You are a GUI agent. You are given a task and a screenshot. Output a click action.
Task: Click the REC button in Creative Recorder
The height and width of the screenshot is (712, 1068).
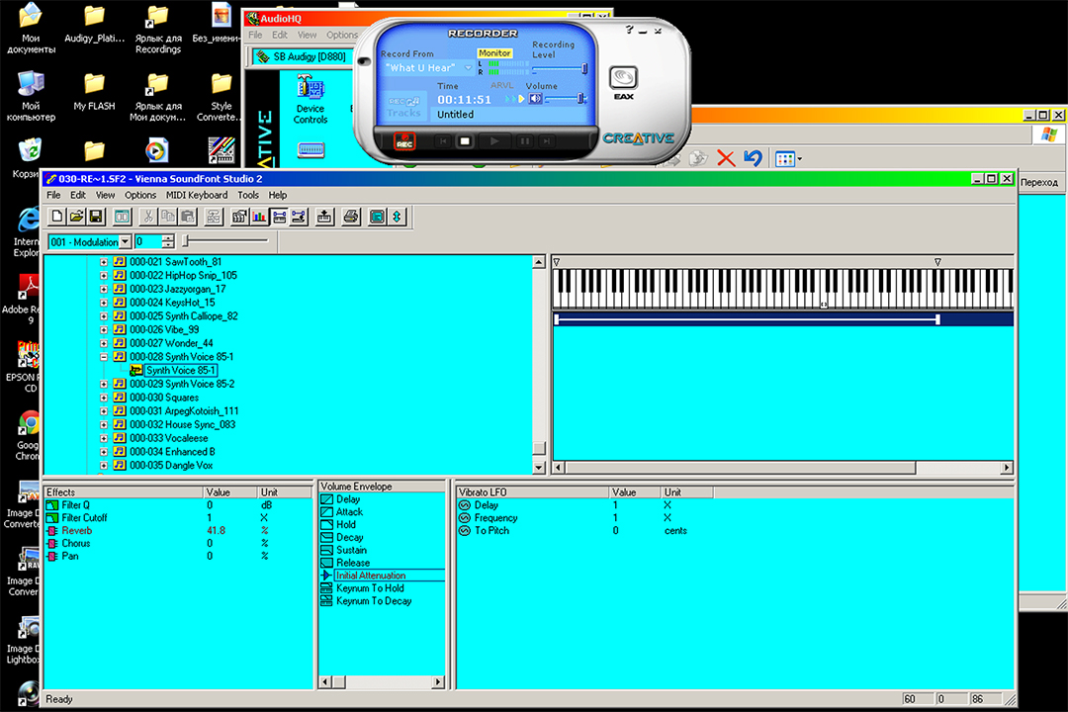pyautogui.click(x=404, y=141)
